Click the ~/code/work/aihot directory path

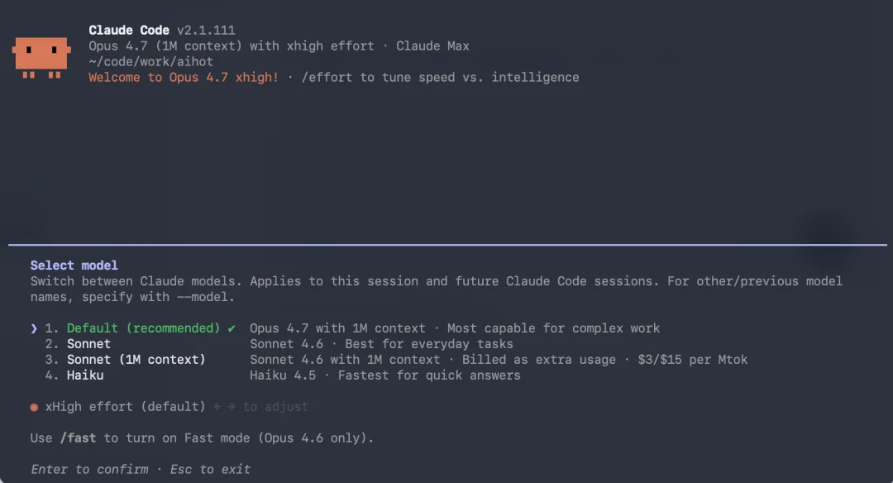coord(150,62)
